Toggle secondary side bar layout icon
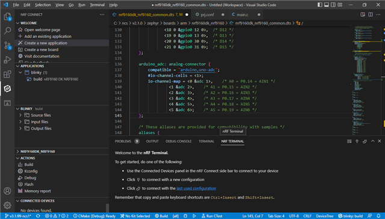 point(333,5)
